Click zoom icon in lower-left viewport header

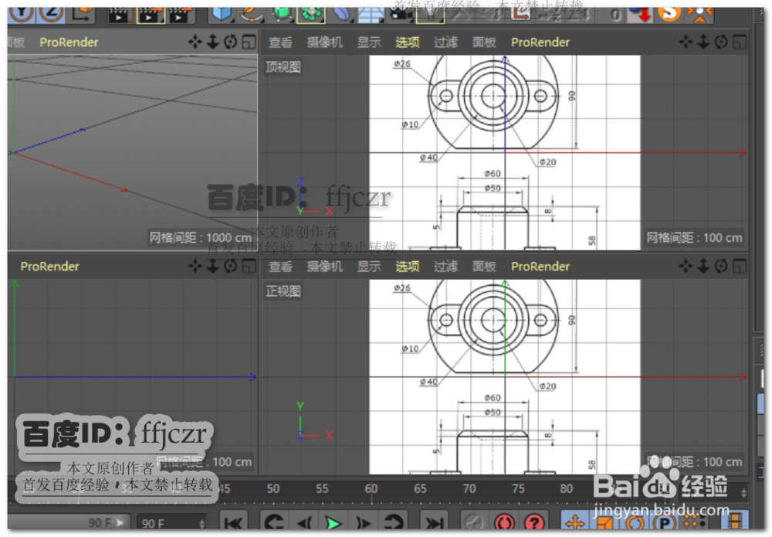pos(213,267)
